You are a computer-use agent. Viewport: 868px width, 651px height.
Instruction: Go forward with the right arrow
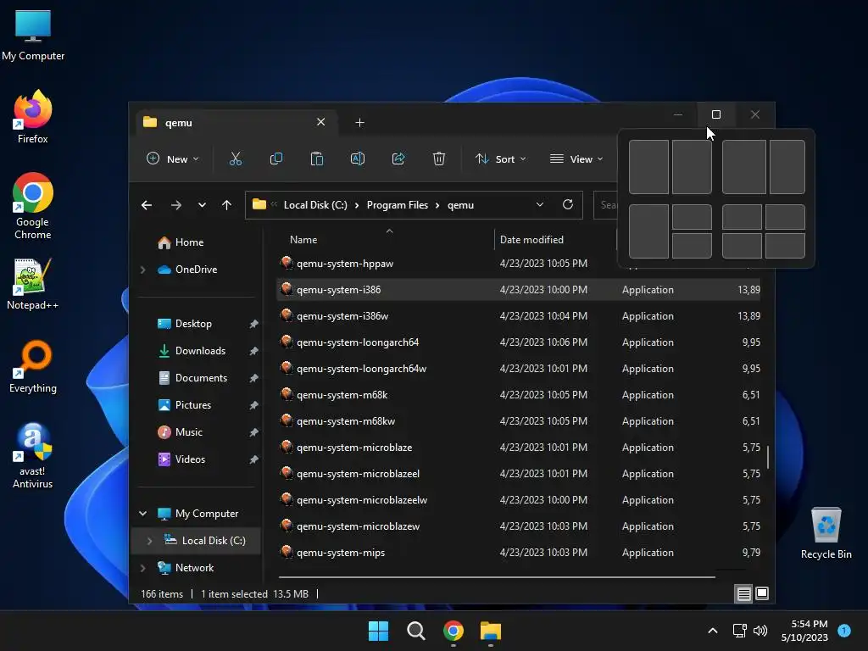[x=176, y=205]
